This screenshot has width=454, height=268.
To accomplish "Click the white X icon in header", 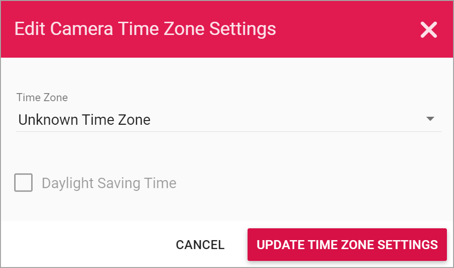I will tap(428, 30).
